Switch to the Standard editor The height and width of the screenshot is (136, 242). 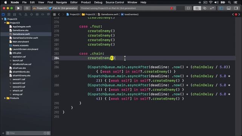coord(197,8)
